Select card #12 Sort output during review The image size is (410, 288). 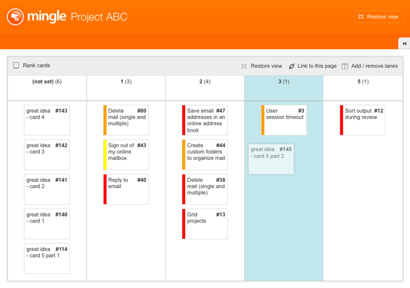tap(364, 120)
